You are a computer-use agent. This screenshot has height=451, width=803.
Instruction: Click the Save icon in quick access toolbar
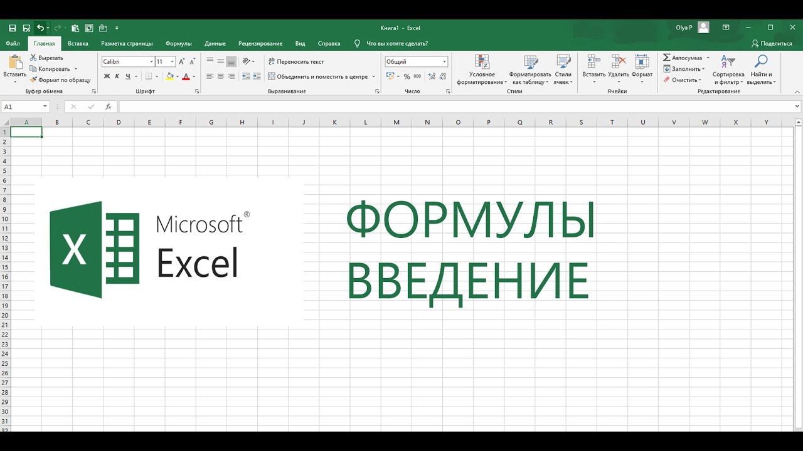12,28
